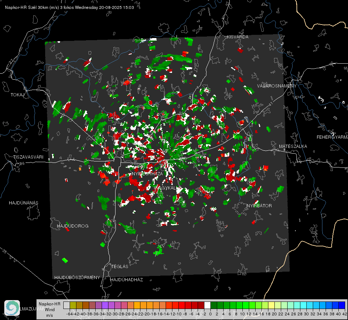Click the swirl logo icon beside the legend
Screen dimensions: 348x320
(x=12, y=308)
